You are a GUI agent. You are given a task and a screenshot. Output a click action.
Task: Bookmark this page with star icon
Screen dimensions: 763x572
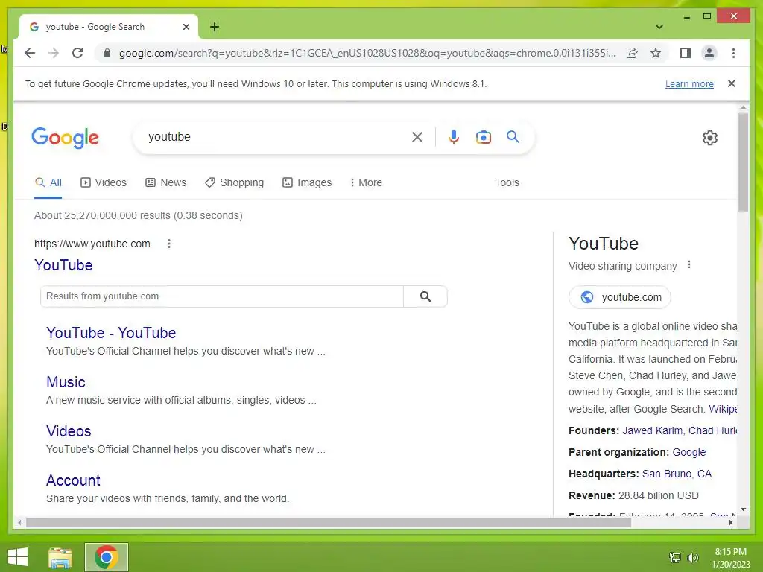coord(656,53)
